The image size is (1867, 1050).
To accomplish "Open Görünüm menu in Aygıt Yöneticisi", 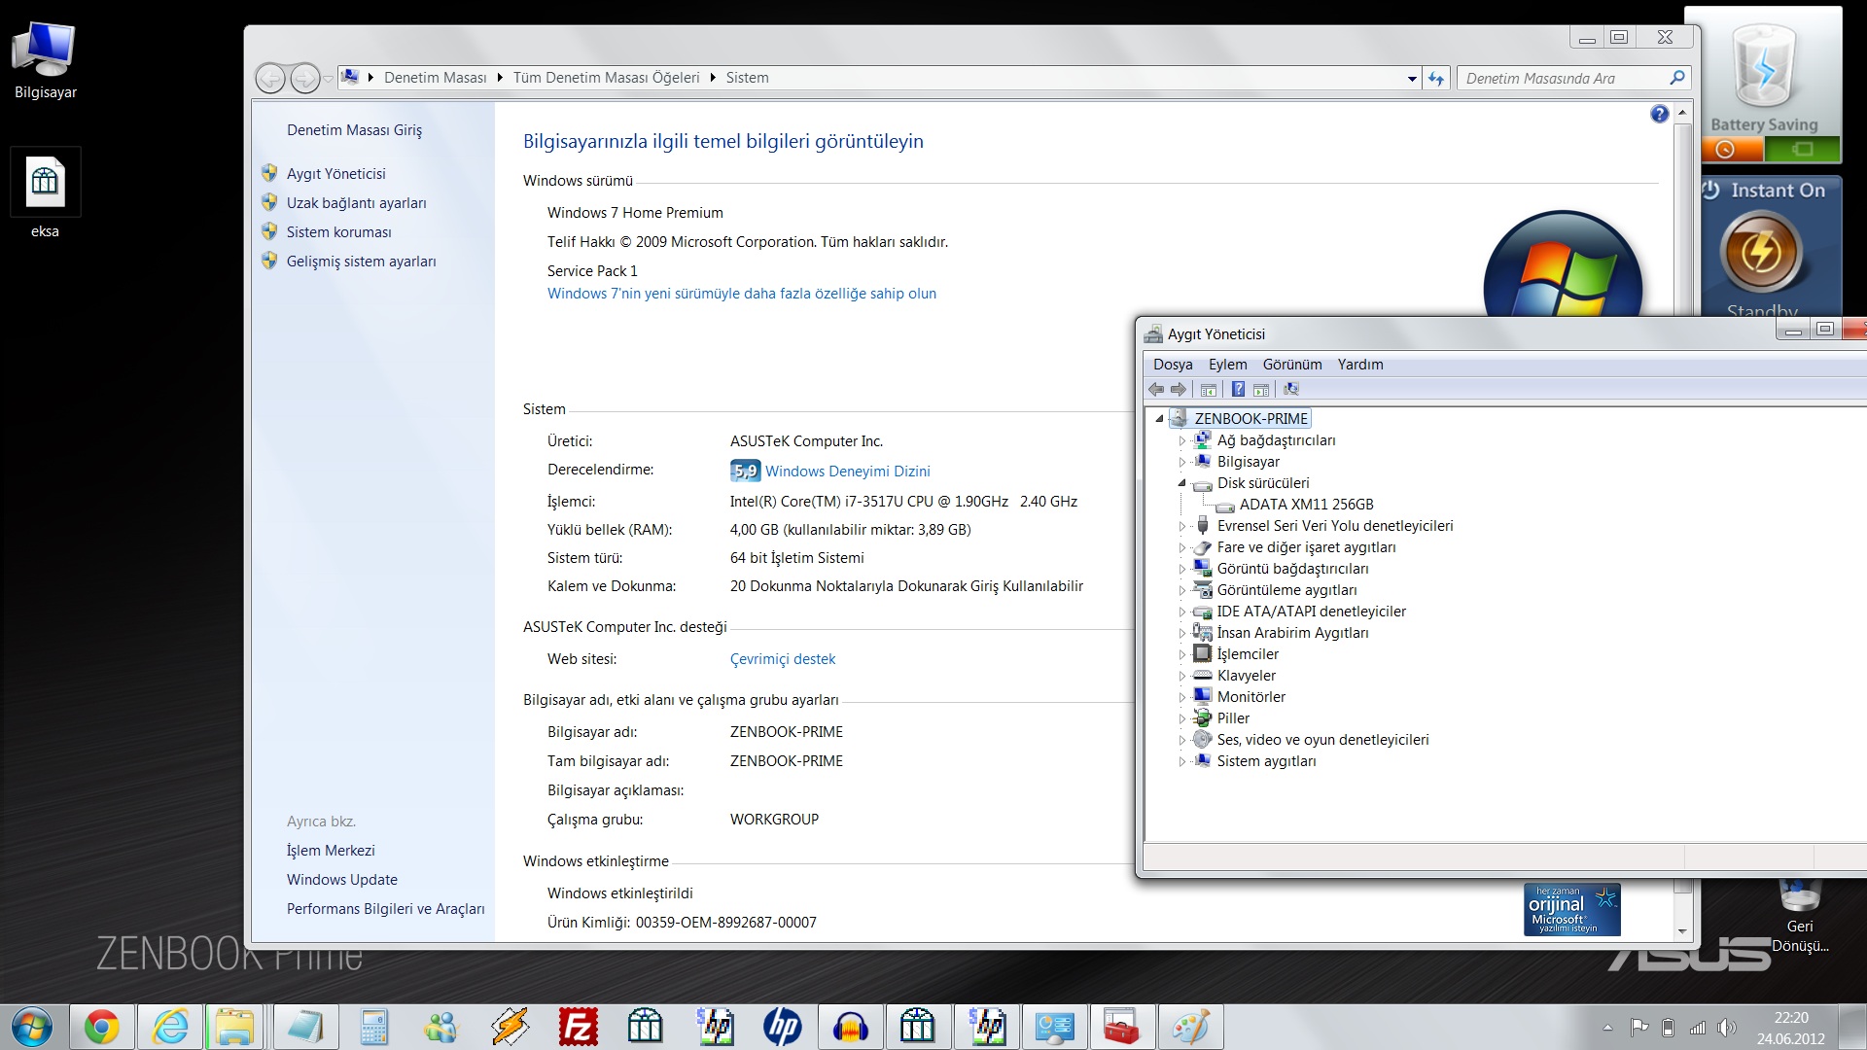I will (x=1292, y=365).
